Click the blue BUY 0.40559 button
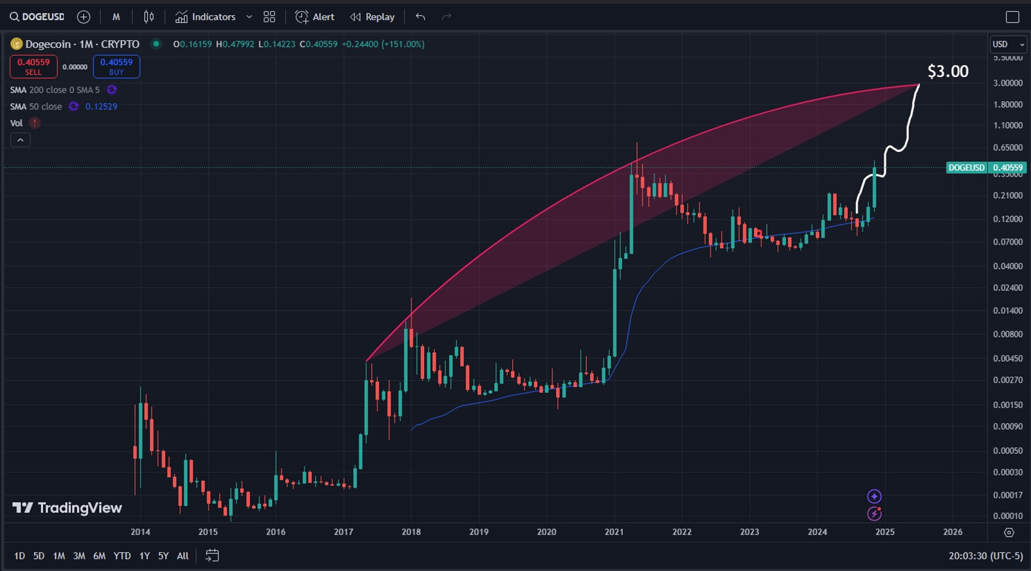The height and width of the screenshot is (571, 1031). [116, 67]
